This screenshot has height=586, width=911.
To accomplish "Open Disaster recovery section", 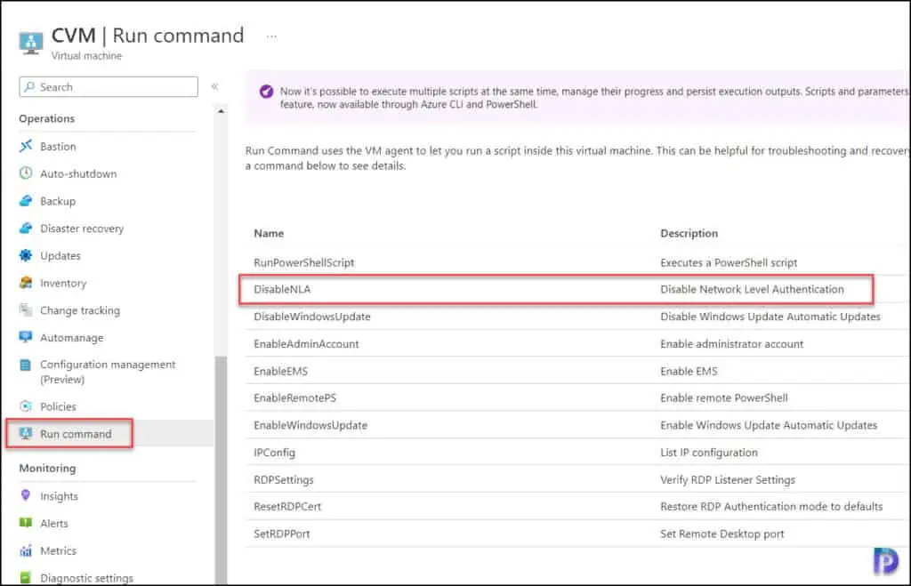I will click(82, 229).
